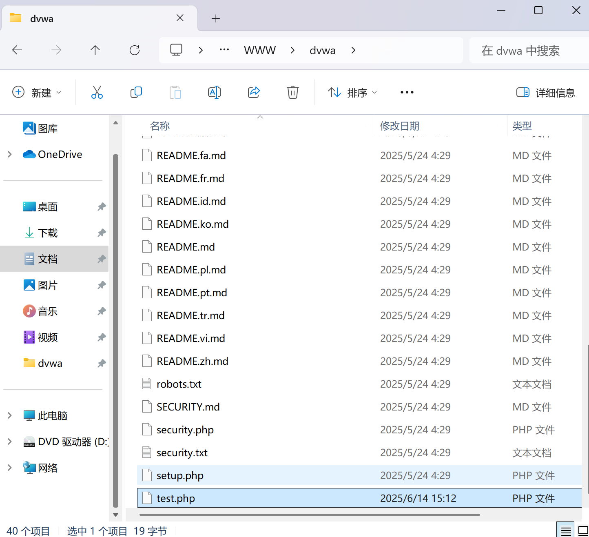Open 视频 in the sidebar
The image size is (589, 537).
[x=40, y=337]
